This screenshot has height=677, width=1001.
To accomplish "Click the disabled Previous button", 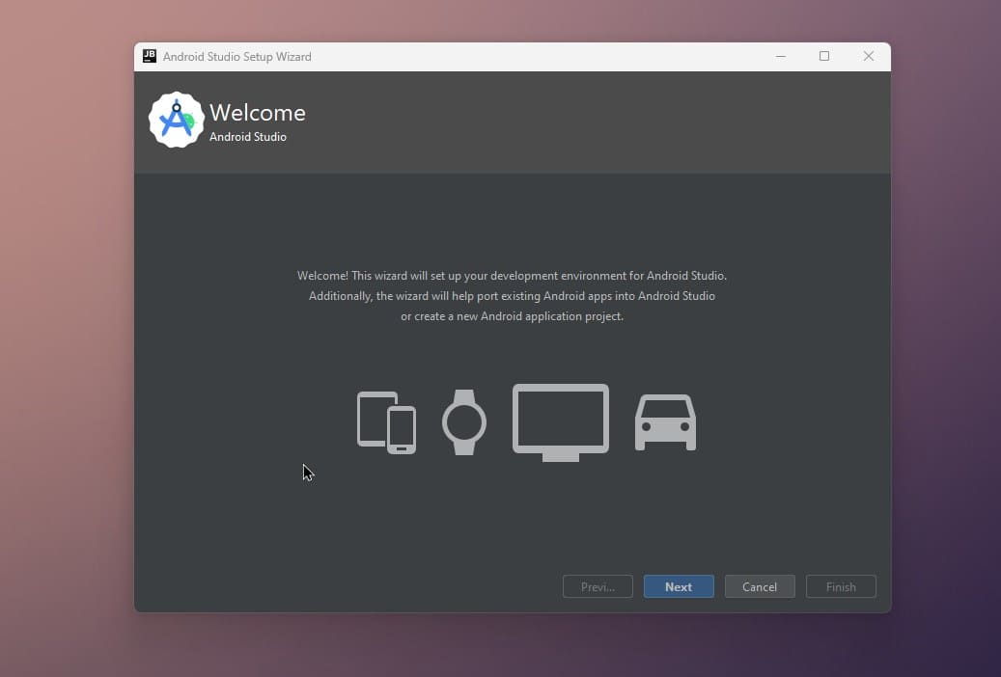I will 598,586.
